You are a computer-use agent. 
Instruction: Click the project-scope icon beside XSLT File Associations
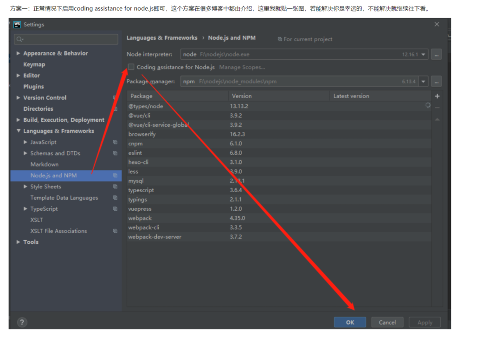115,231
